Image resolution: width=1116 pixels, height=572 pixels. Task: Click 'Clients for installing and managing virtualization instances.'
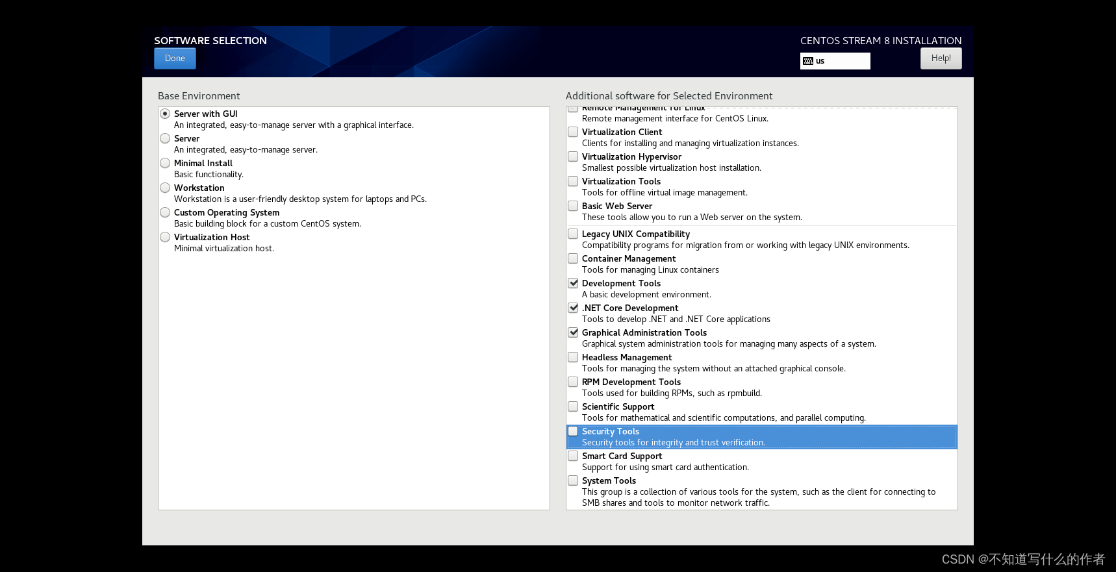point(691,143)
